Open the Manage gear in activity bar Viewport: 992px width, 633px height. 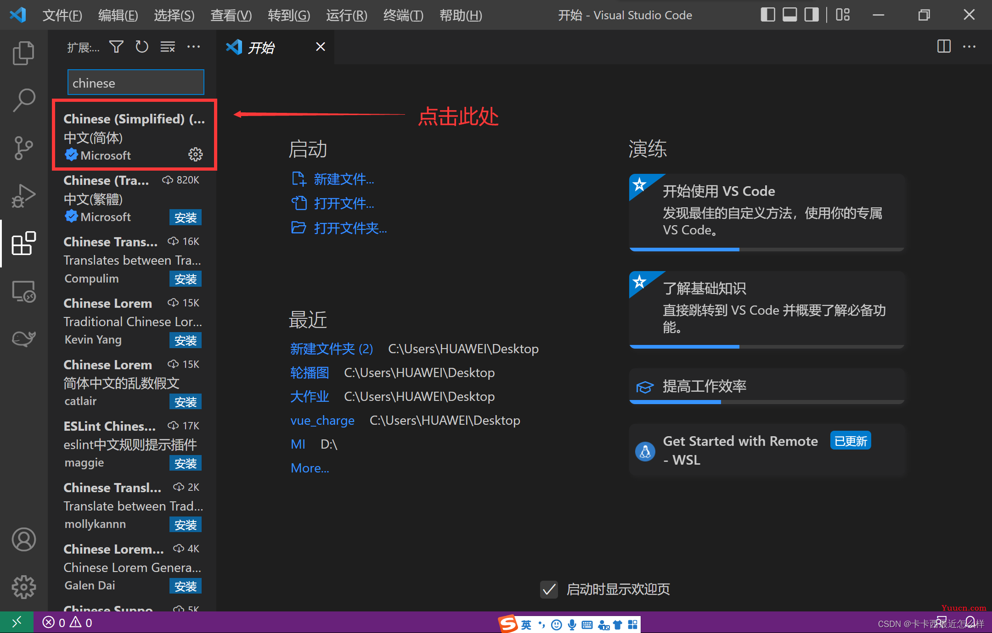pyautogui.click(x=23, y=587)
